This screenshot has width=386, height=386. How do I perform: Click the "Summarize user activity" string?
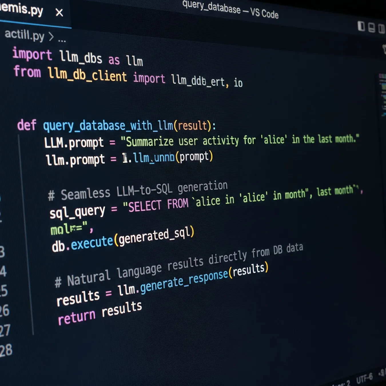pos(240,140)
